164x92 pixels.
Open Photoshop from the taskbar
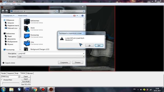click(x=27, y=89)
